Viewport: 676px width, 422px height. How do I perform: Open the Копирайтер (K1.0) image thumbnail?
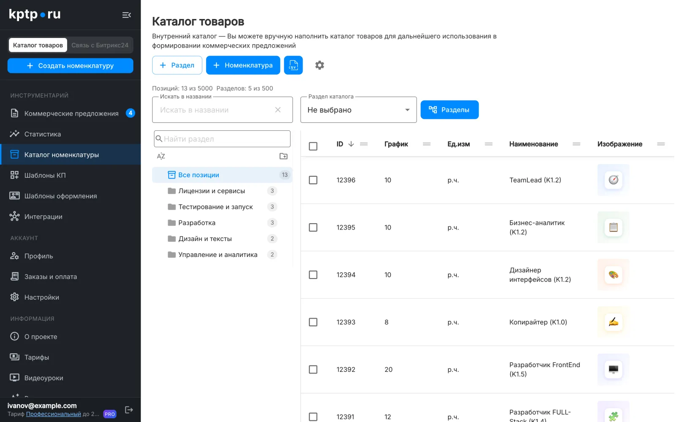pyautogui.click(x=613, y=322)
